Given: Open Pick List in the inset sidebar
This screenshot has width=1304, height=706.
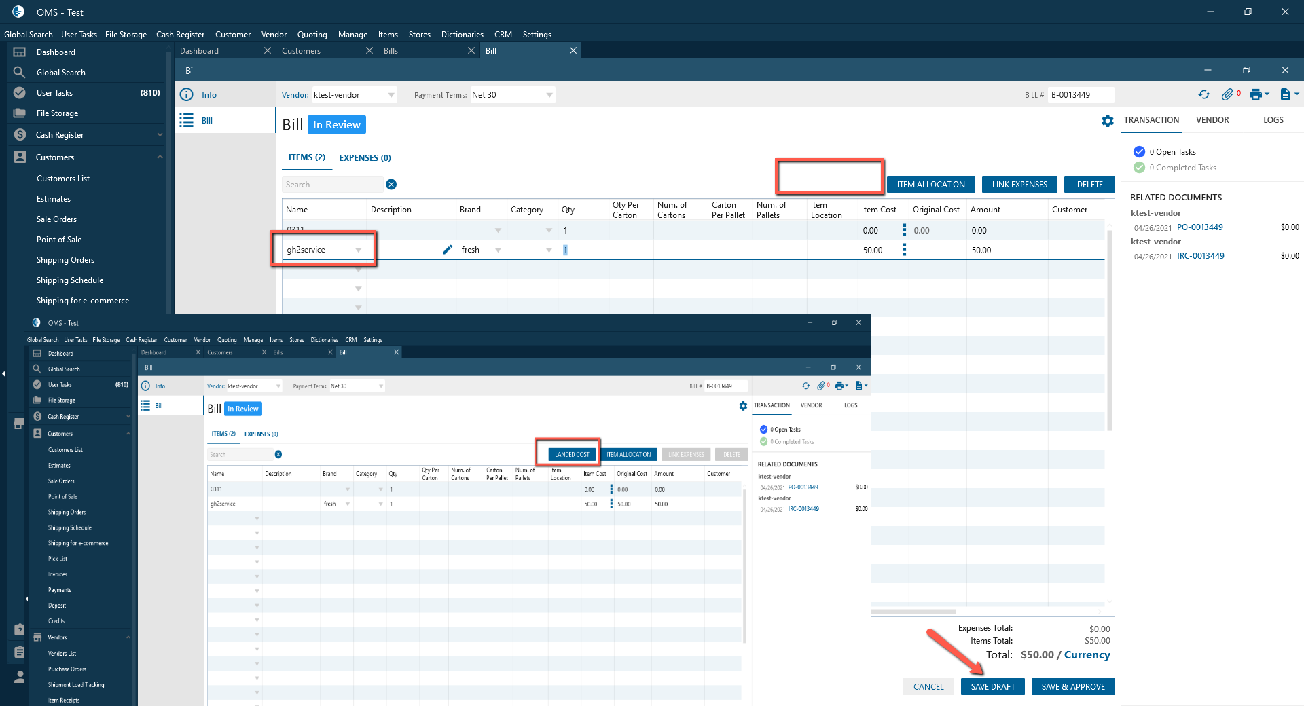Looking at the screenshot, I should coord(58,559).
